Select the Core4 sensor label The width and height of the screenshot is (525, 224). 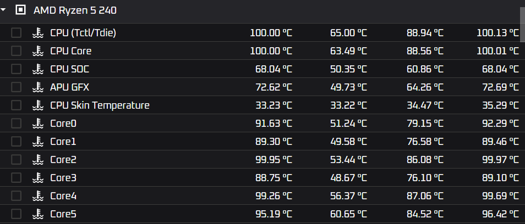63,195
